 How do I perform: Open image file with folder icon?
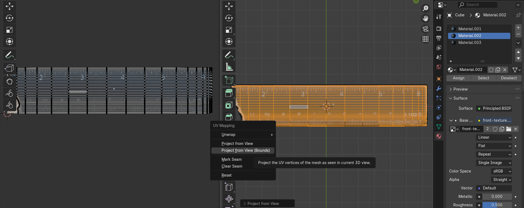pyautogui.click(x=509, y=129)
